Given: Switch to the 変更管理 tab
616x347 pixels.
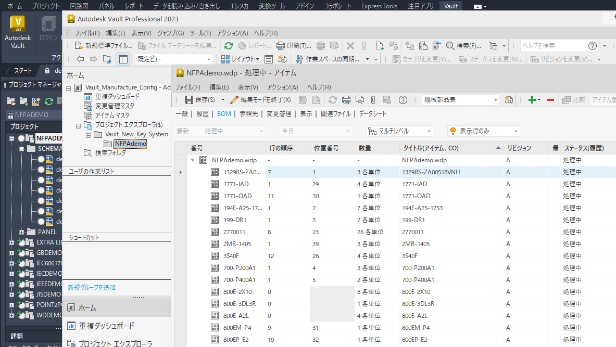Looking at the screenshot, I should tap(279, 114).
